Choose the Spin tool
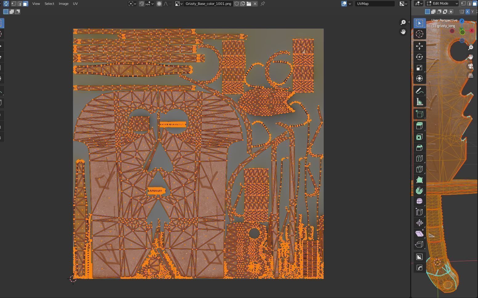Viewport: 478px width, 298px height. tap(419, 191)
